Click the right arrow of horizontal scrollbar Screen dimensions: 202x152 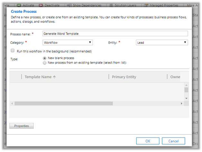[181, 103]
